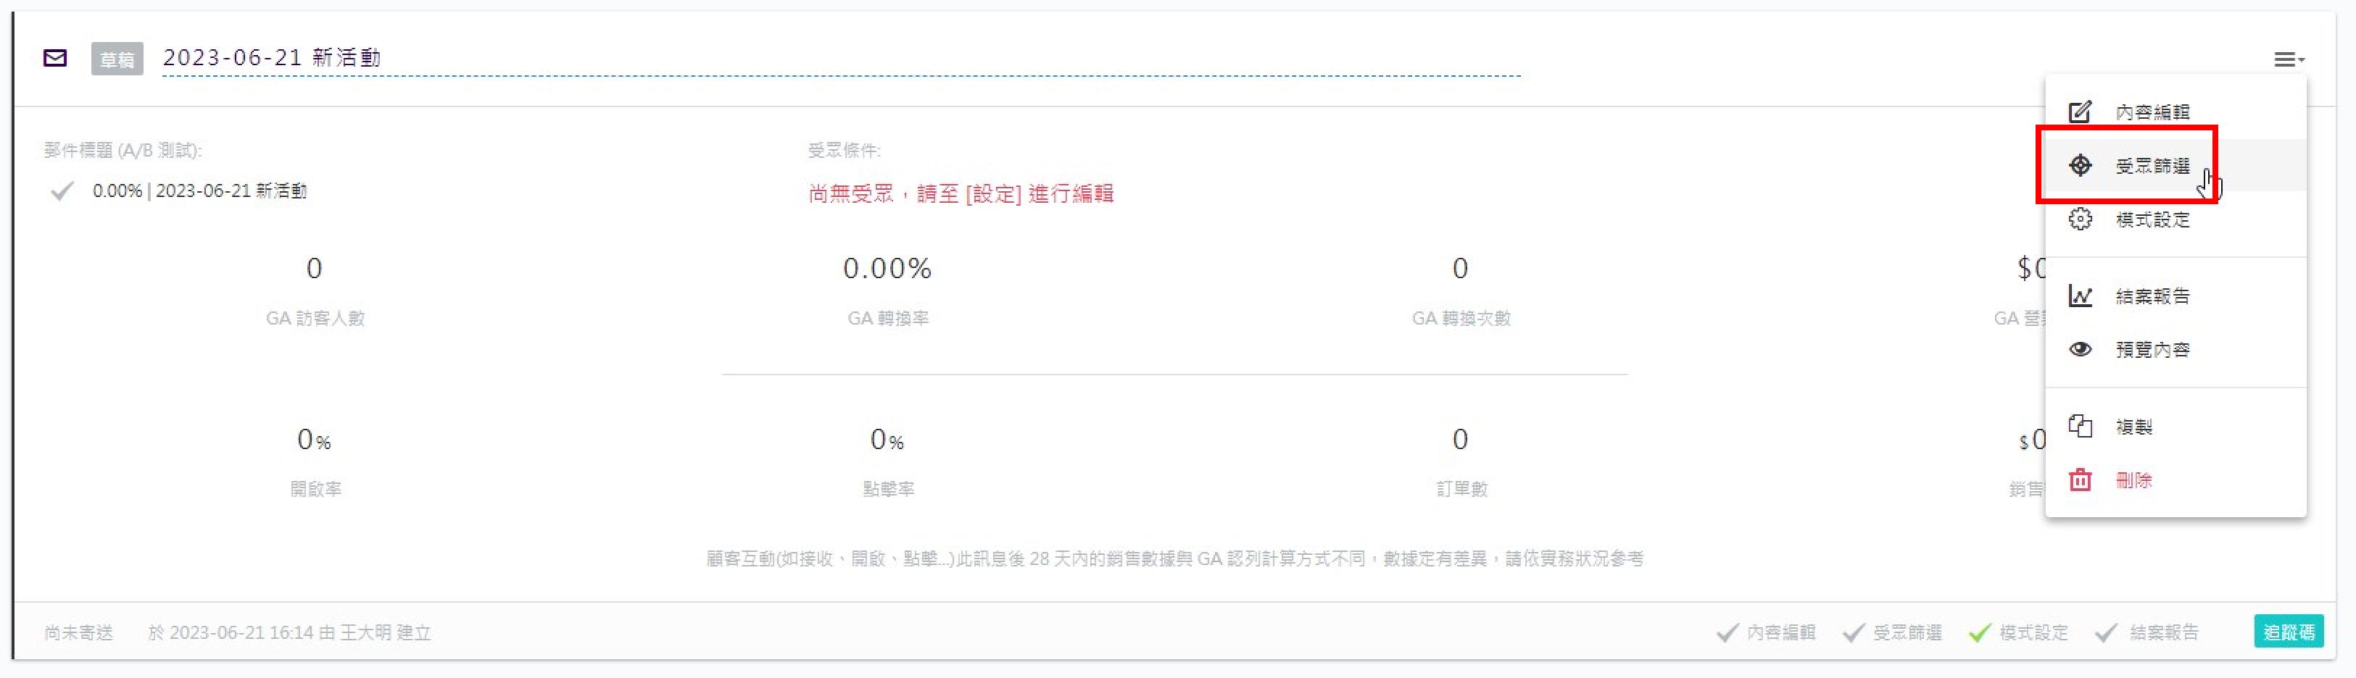Click the green 模式設定 checkmark in footer
The image size is (2356, 678).
(x=1979, y=632)
